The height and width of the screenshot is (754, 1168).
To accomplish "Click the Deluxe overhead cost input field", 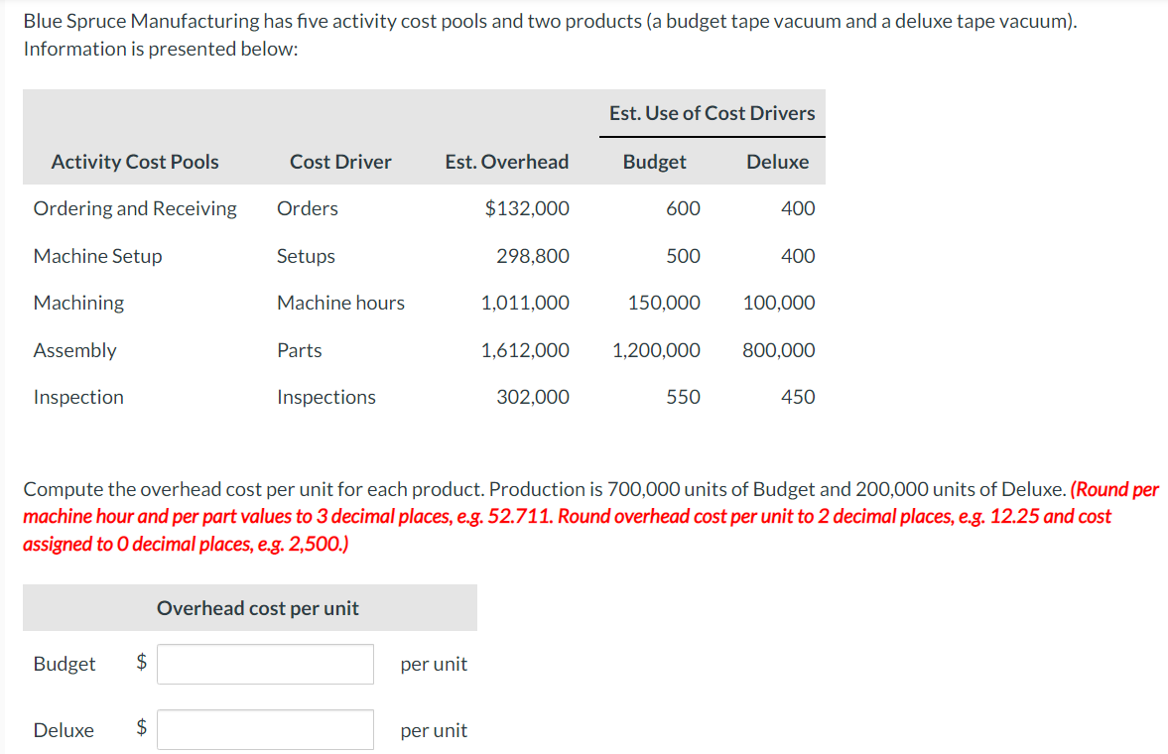I will [x=265, y=729].
